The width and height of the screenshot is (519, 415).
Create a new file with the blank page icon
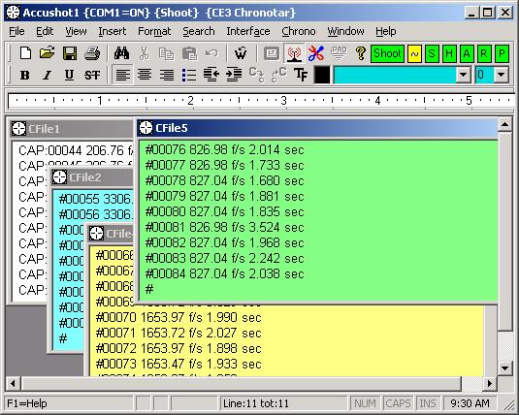coord(25,53)
